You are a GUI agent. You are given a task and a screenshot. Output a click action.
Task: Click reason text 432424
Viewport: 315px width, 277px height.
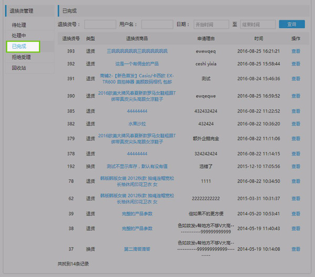click(x=206, y=124)
